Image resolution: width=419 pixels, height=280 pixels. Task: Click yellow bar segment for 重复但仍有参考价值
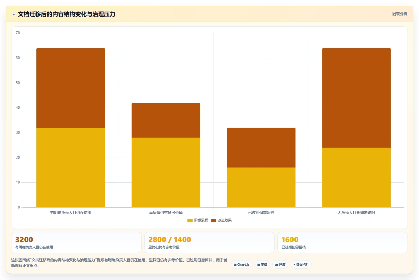point(166,173)
